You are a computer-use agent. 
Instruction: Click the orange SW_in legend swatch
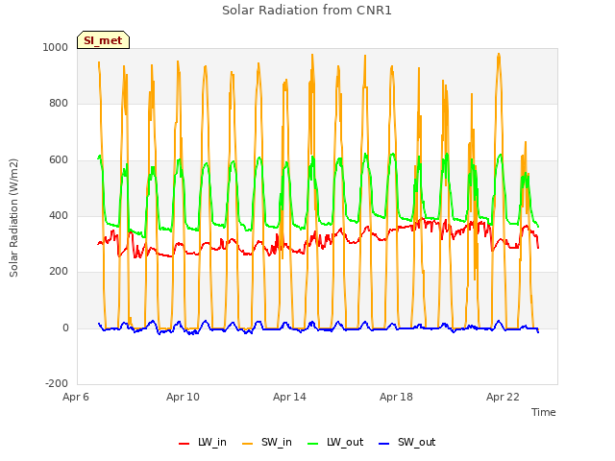[x=248, y=444]
